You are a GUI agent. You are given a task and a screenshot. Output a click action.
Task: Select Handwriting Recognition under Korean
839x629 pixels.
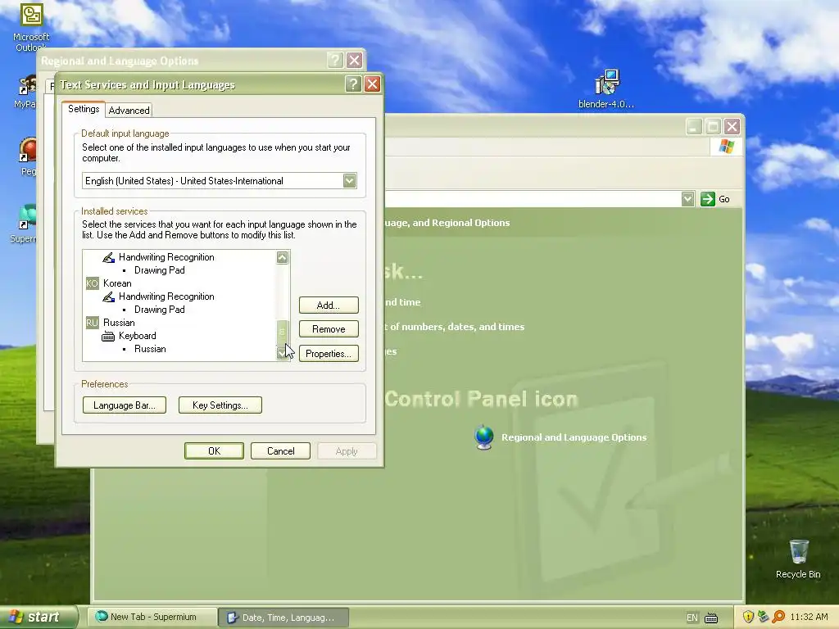click(166, 296)
